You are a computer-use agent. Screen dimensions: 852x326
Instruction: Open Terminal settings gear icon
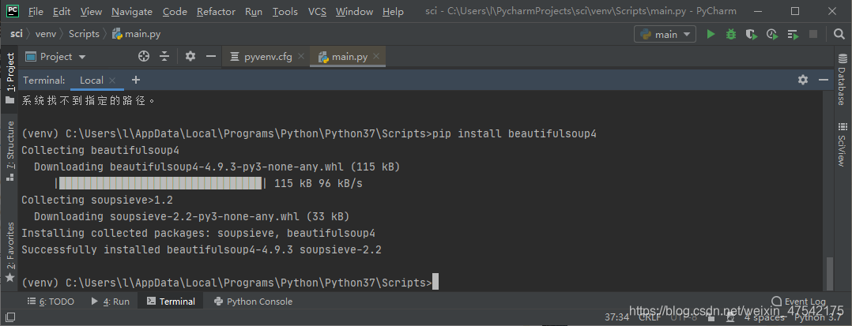coord(803,80)
